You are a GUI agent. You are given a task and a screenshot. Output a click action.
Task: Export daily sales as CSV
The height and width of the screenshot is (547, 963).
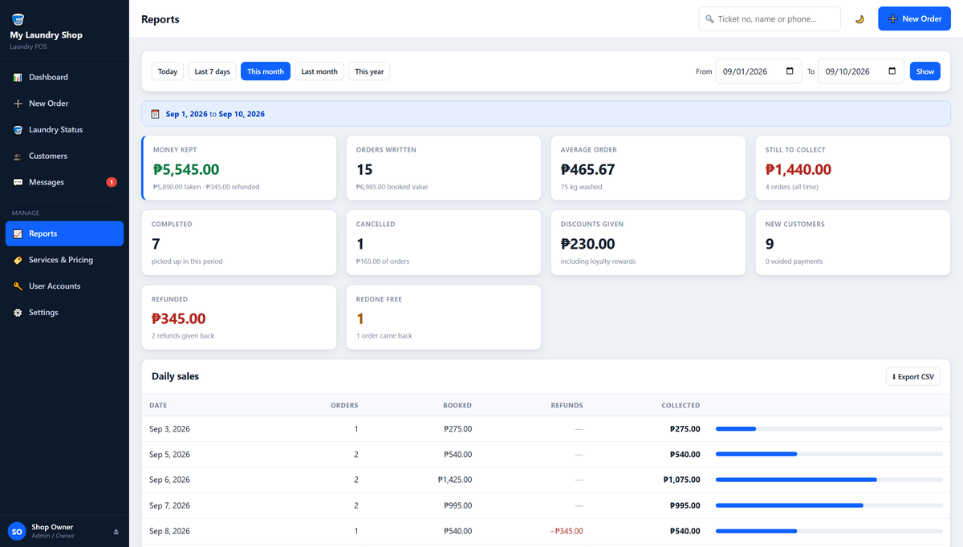(x=913, y=377)
